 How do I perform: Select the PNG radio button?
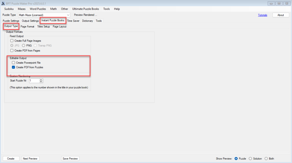pos(24,46)
